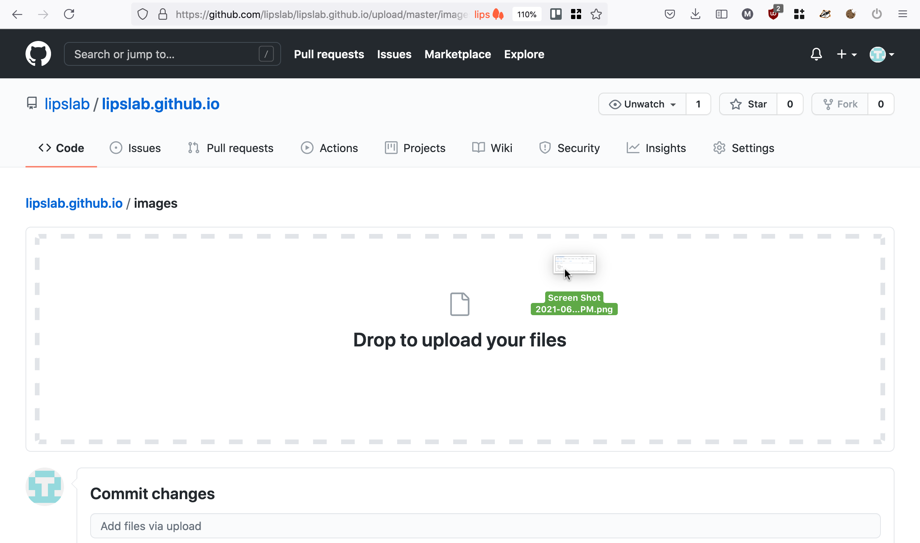920x543 pixels.
Task: Open the Security tab
Action: point(569,148)
